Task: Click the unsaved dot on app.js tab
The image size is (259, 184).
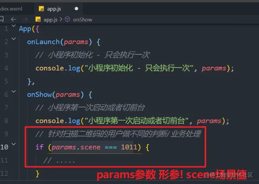Action: point(76,9)
